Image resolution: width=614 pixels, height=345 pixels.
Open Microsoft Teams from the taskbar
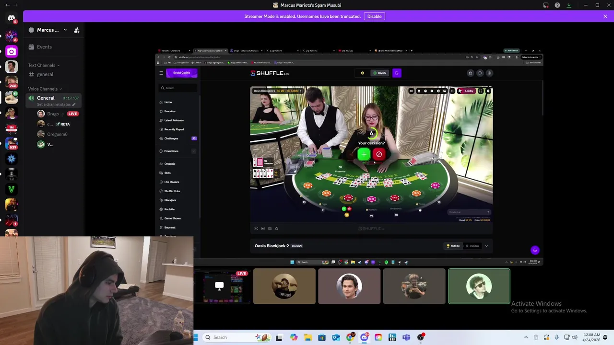406,337
